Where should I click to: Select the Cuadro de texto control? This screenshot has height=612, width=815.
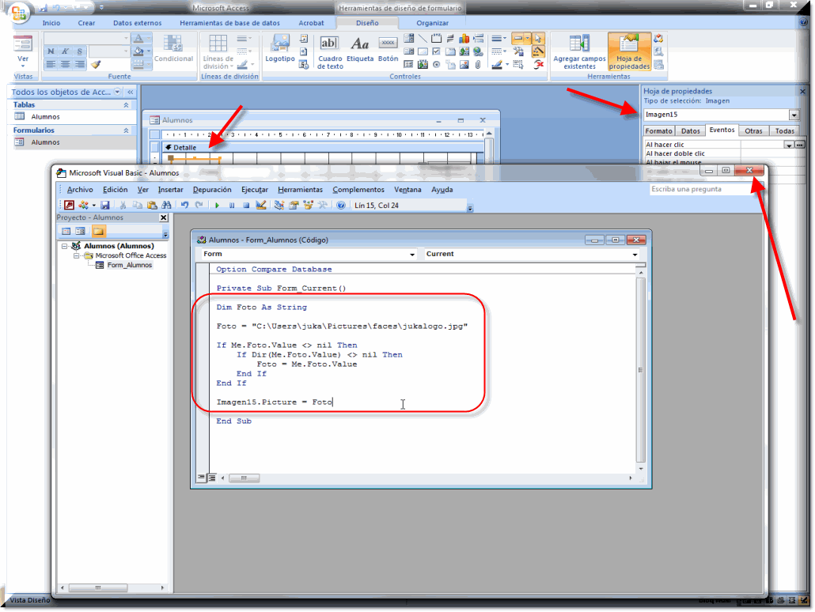click(x=330, y=52)
